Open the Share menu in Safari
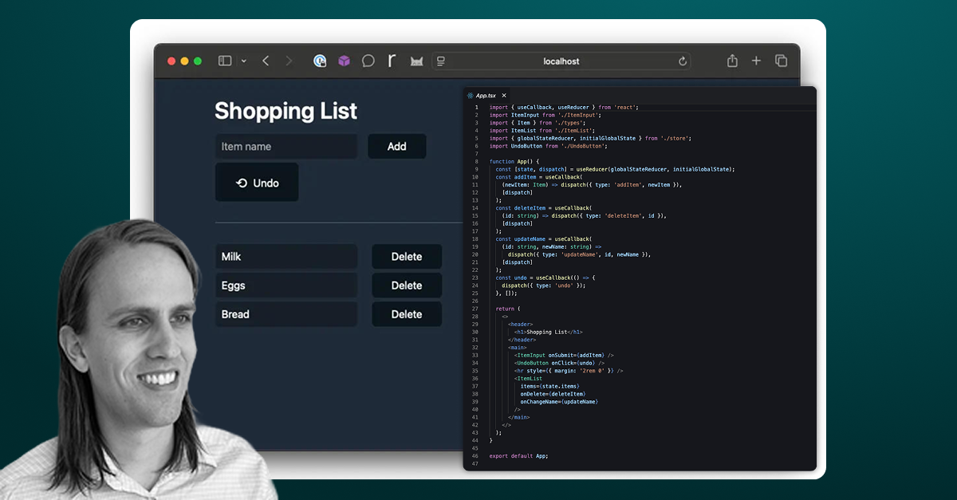The width and height of the screenshot is (957, 500). point(732,61)
